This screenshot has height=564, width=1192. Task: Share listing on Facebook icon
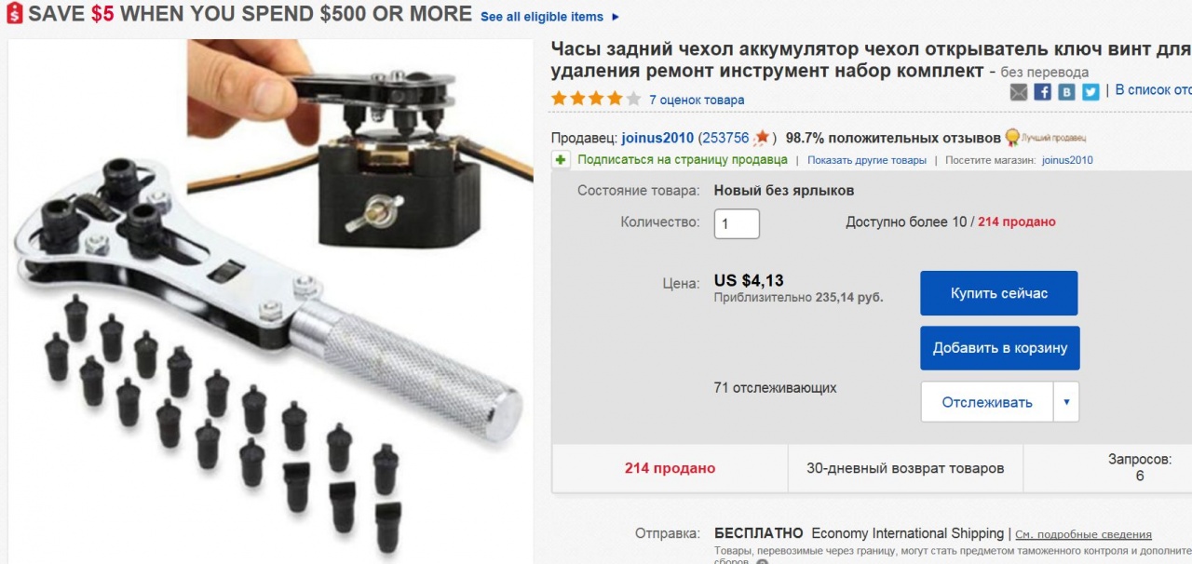pos(1042,91)
